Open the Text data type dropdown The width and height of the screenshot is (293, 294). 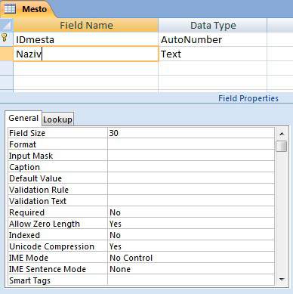click(x=213, y=54)
